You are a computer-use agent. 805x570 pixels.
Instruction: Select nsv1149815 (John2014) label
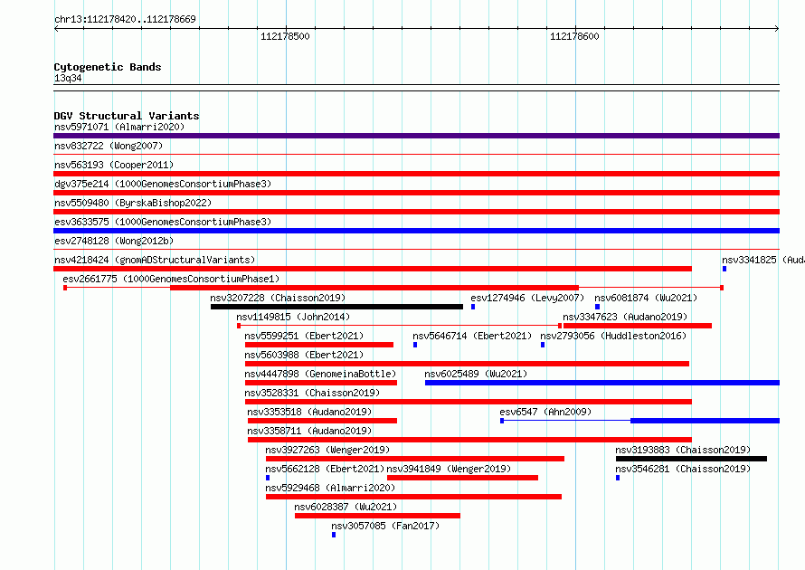tap(293, 317)
